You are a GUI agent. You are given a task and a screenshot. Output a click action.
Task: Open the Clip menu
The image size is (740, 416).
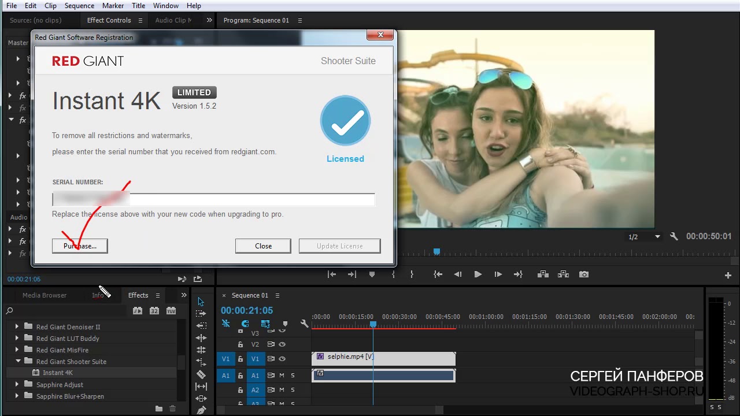(50, 5)
